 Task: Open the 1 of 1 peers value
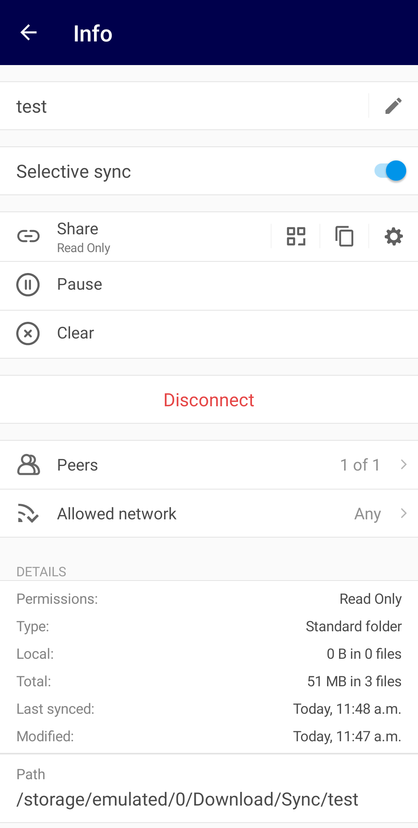pos(360,465)
